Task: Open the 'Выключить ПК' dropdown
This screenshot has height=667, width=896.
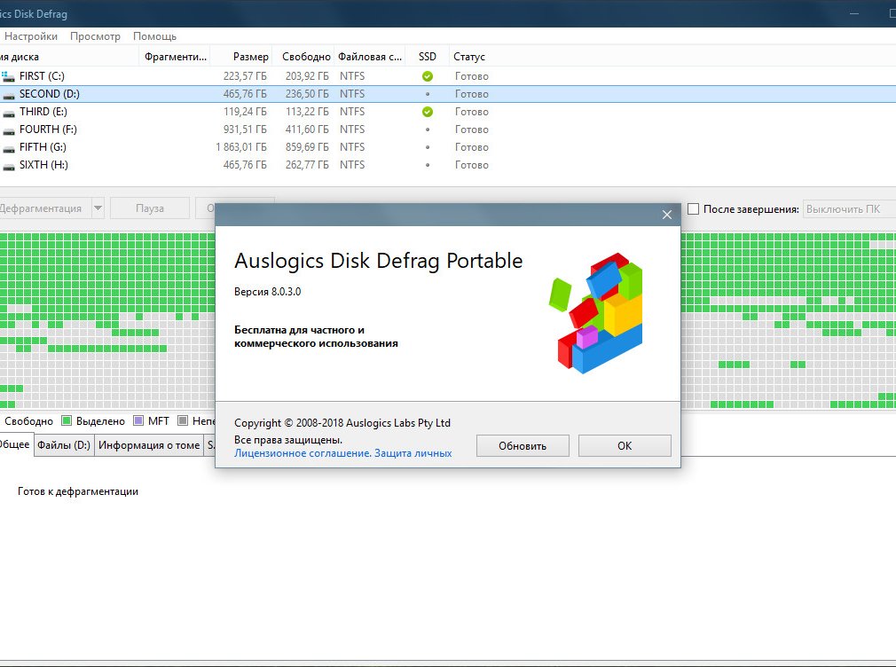Action: (849, 209)
